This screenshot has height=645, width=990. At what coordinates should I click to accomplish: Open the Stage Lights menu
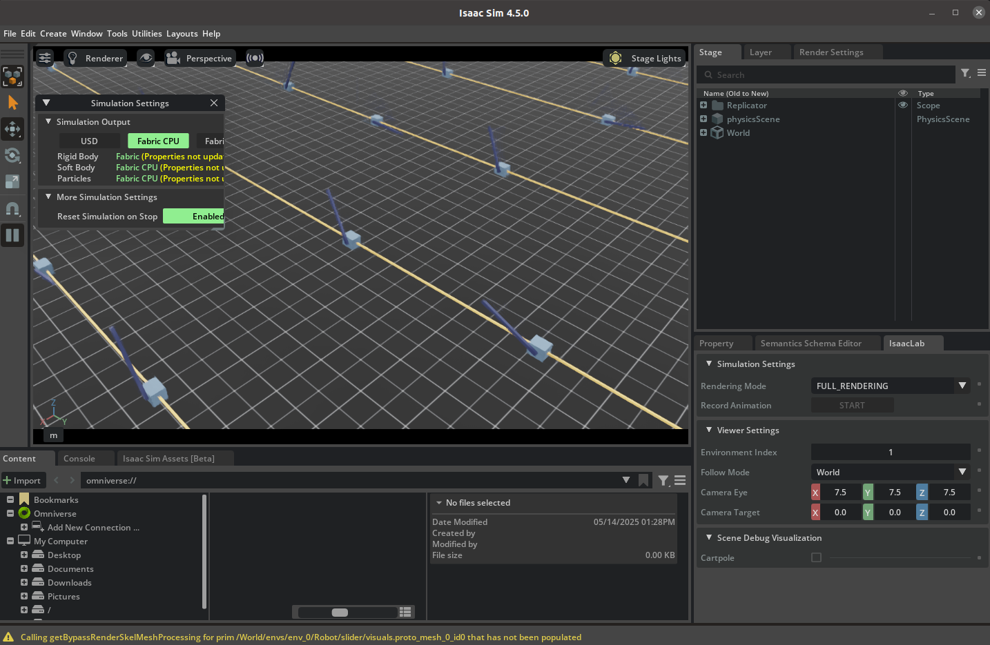pos(644,58)
